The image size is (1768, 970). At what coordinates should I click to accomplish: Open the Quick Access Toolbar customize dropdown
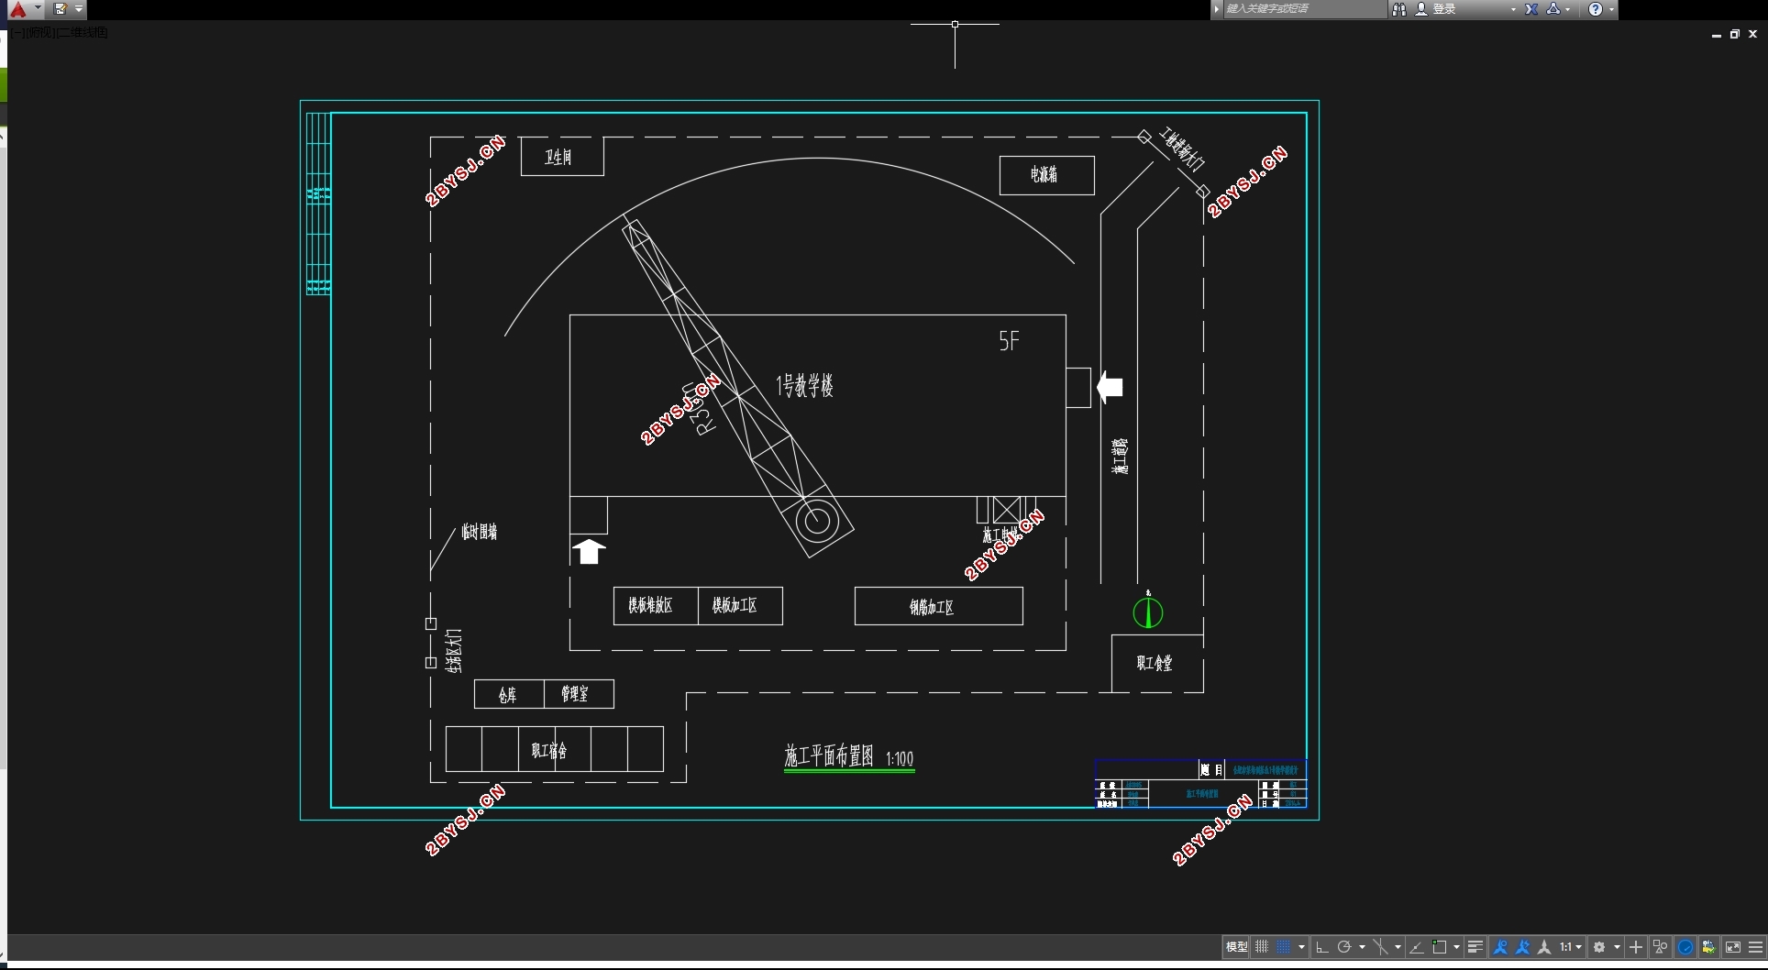pyautogui.click(x=79, y=9)
